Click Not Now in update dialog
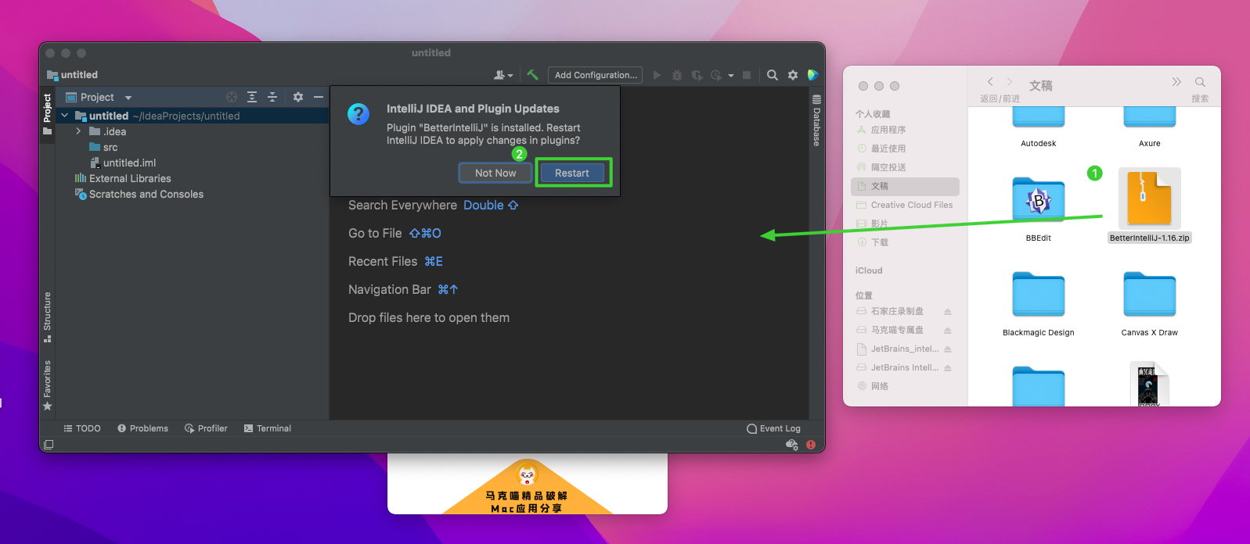The width and height of the screenshot is (1250, 544). click(x=495, y=173)
